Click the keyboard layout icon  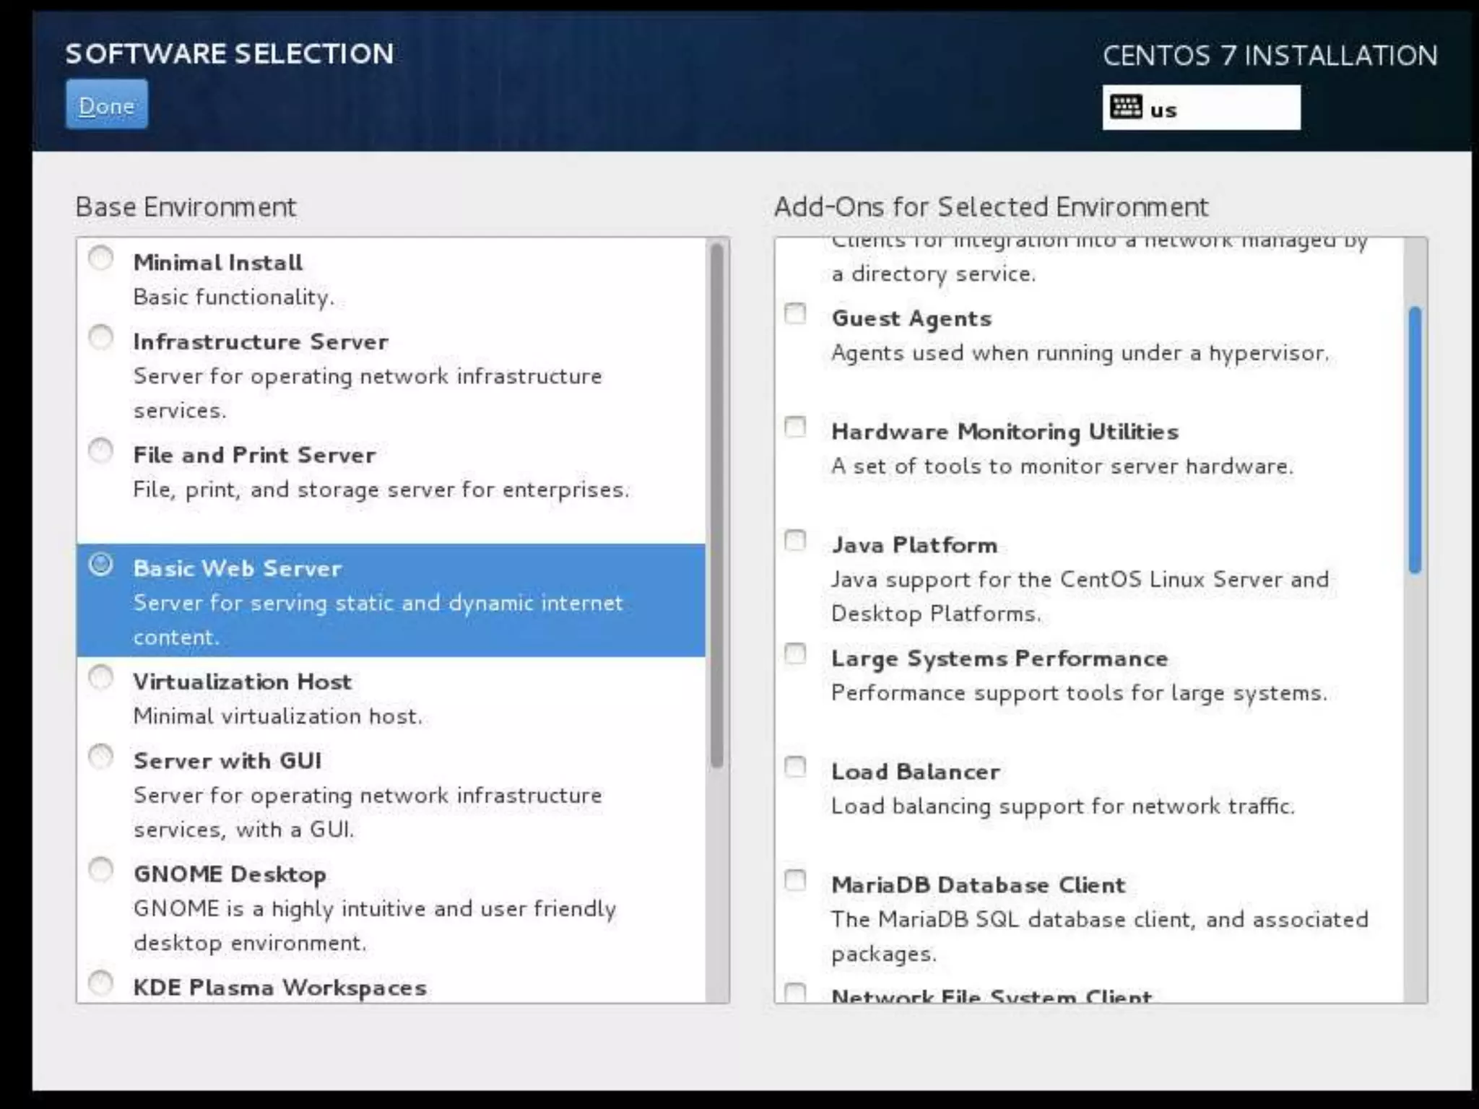[x=1125, y=108]
